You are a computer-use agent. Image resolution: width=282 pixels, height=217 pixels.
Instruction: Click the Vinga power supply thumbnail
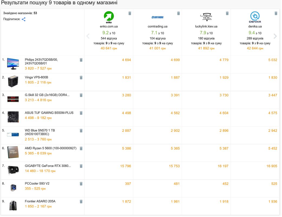[x=13, y=81]
